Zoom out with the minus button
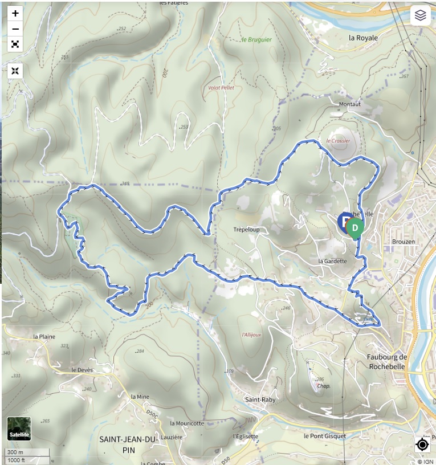436x465 pixels. [x=15, y=29]
